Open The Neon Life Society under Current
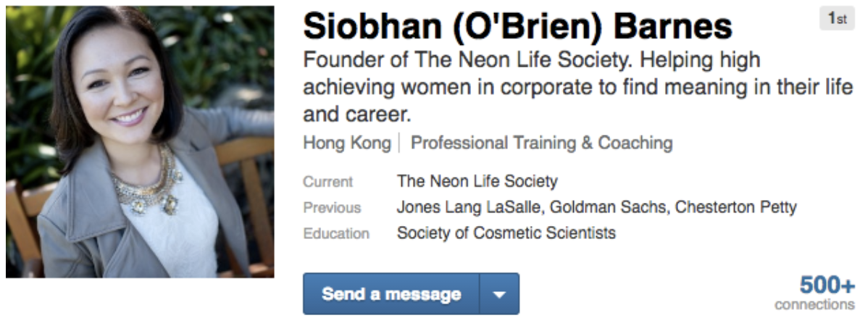The width and height of the screenshot is (868, 326). point(477,181)
